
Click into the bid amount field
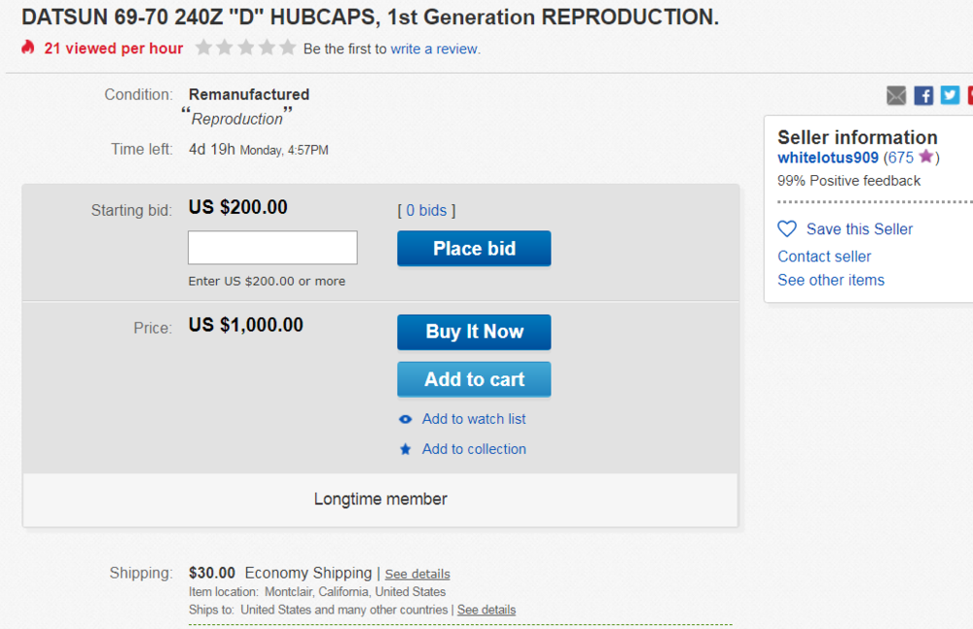[272, 248]
